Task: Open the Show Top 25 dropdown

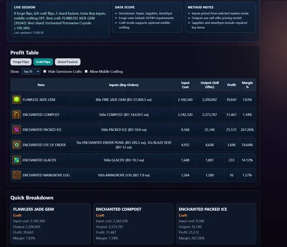Action: pyautogui.click(x=31, y=72)
